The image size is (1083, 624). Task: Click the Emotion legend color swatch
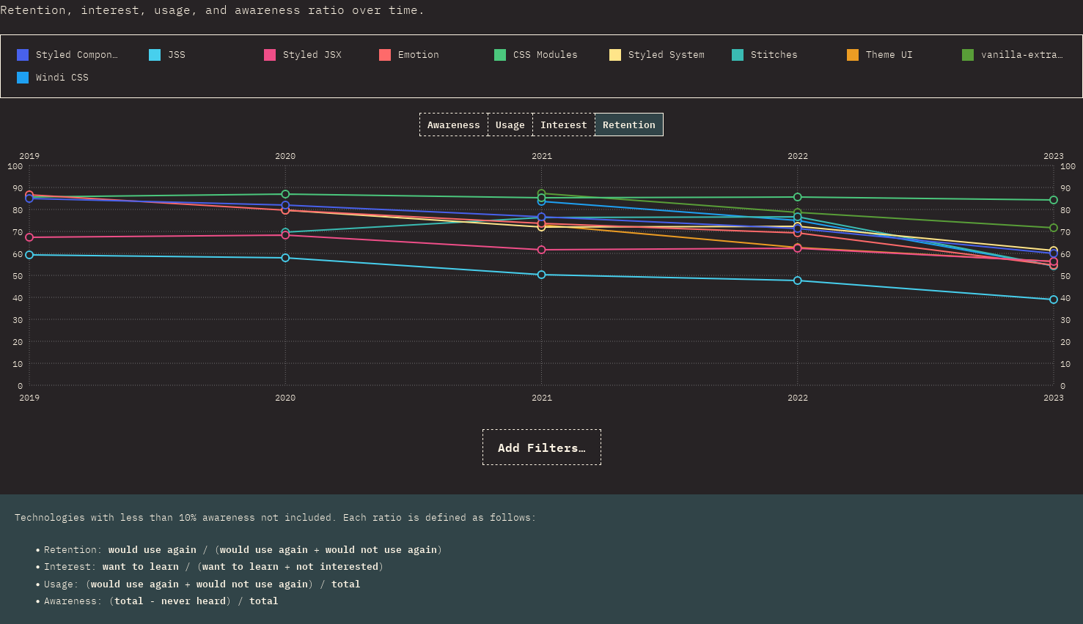[385, 55]
